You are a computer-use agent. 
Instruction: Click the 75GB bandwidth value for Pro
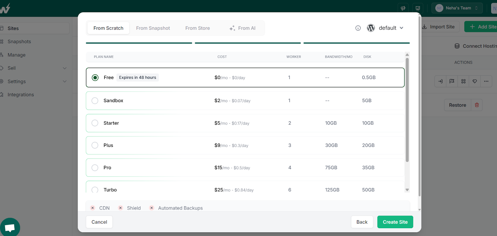point(331,168)
